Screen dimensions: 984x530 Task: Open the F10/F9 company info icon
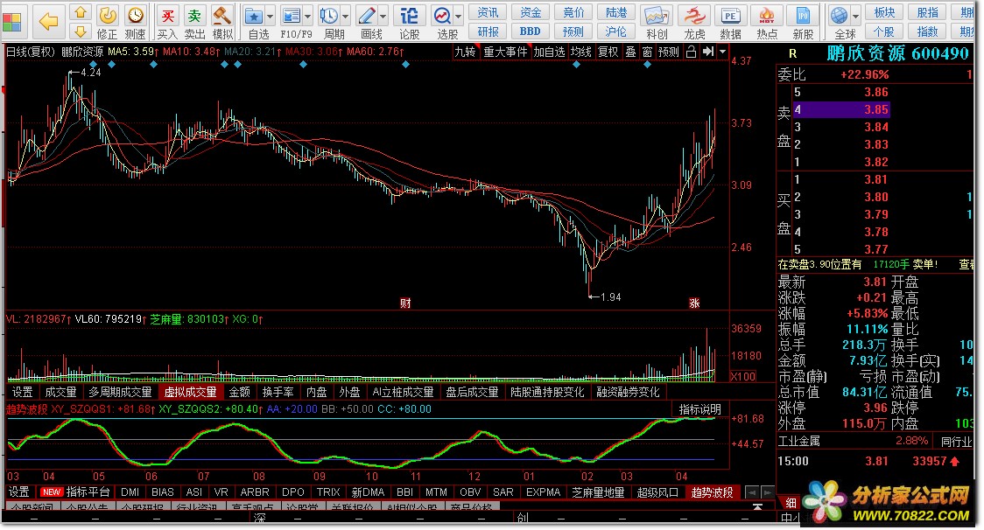(x=292, y=16)
